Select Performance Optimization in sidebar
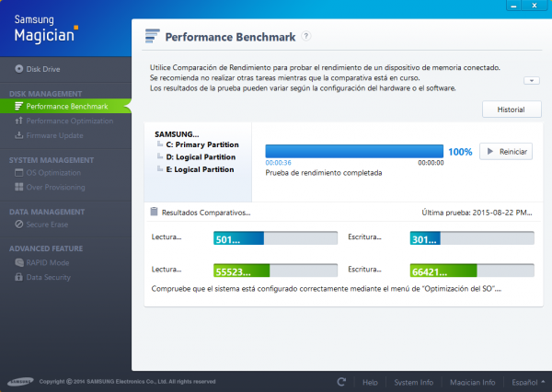The width and height of the screenshot is (552, 392). [70, 121]
